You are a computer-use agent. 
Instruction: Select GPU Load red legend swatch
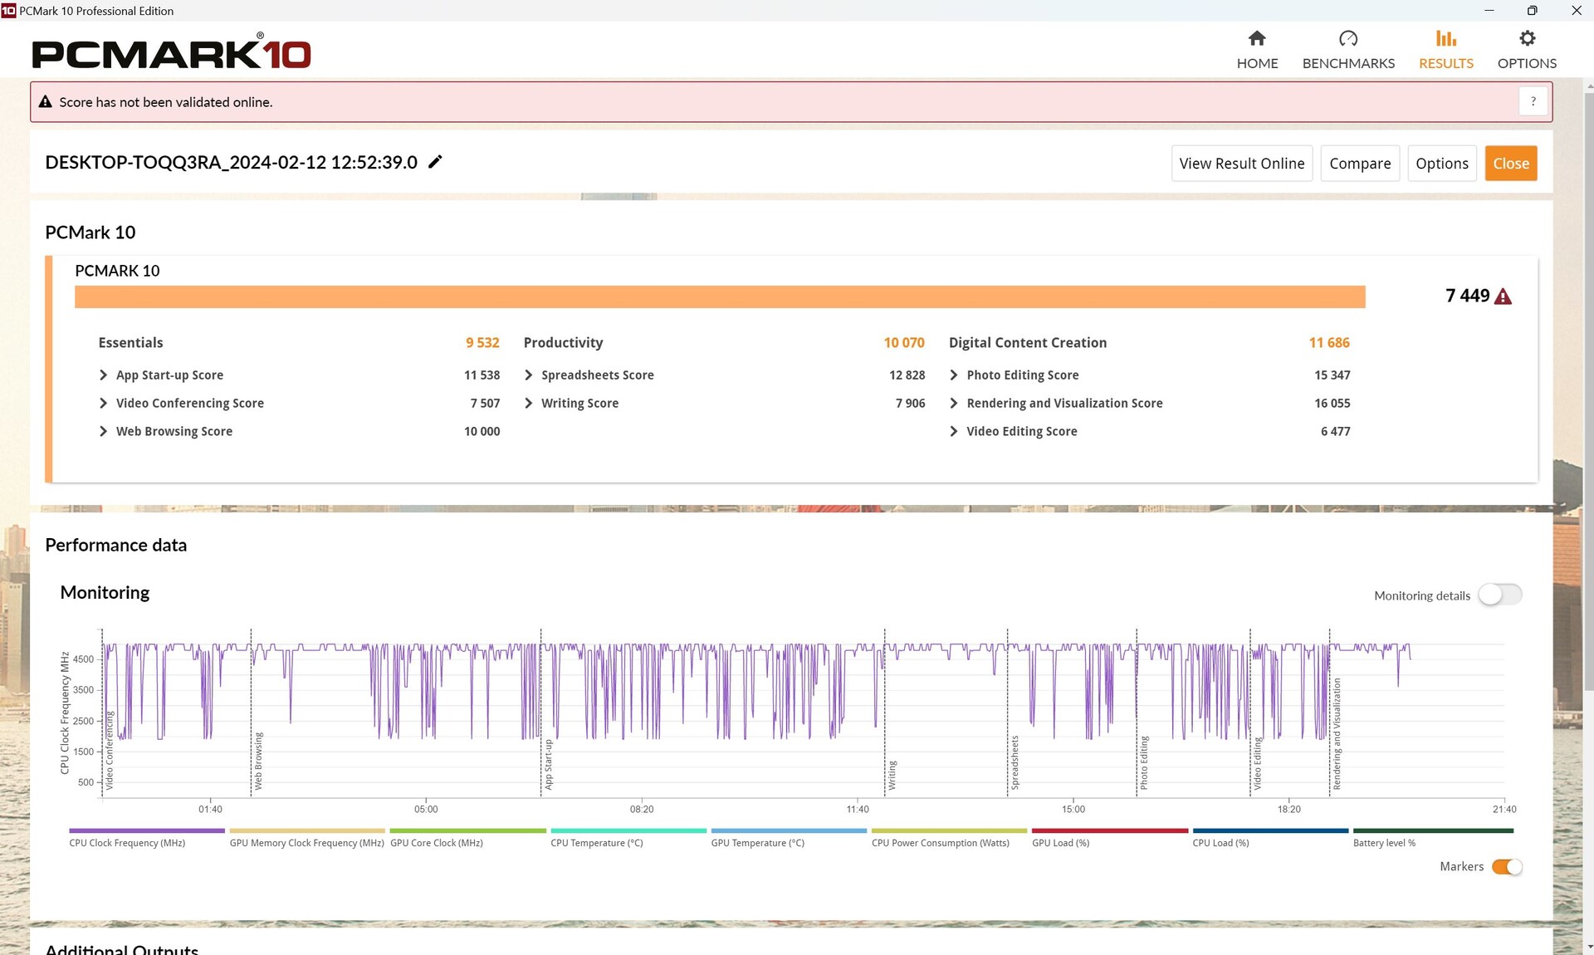pyautogui.click(x=1109, y=830)
